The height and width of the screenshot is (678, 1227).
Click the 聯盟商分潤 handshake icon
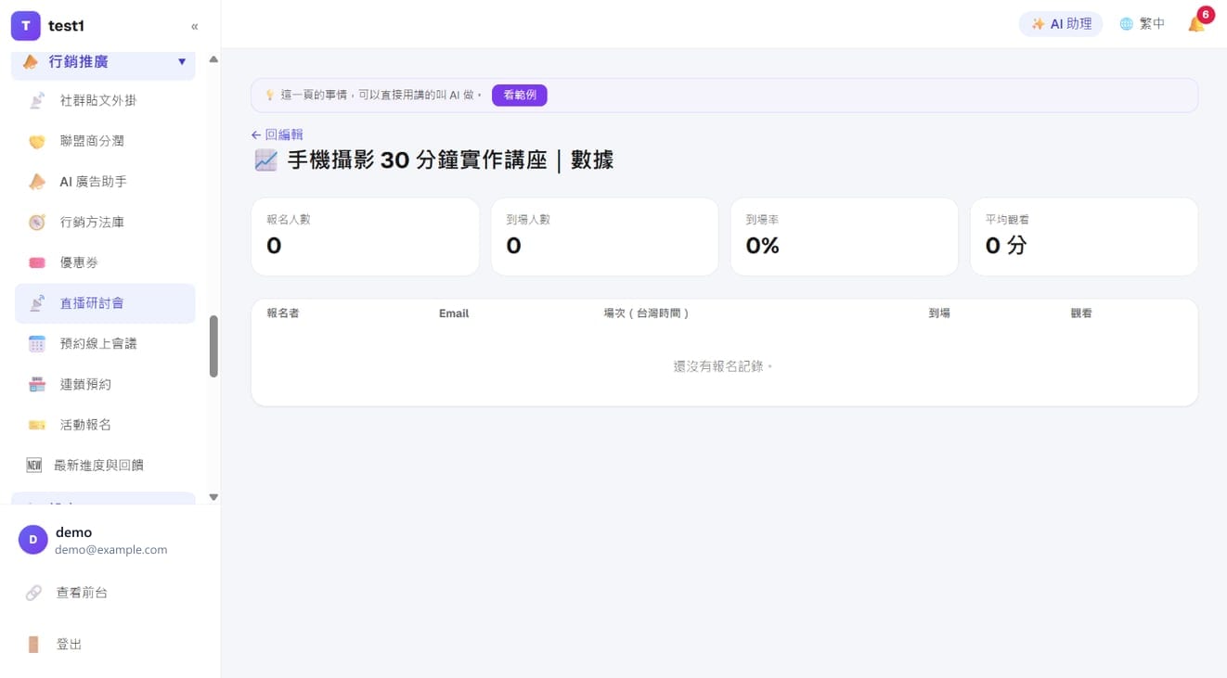[37, 141]
